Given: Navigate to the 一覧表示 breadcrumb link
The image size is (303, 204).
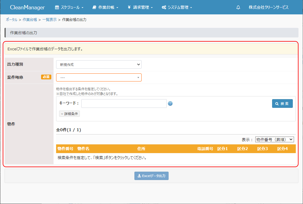Looking at the screenshot, I should click(x=49, y=20).
